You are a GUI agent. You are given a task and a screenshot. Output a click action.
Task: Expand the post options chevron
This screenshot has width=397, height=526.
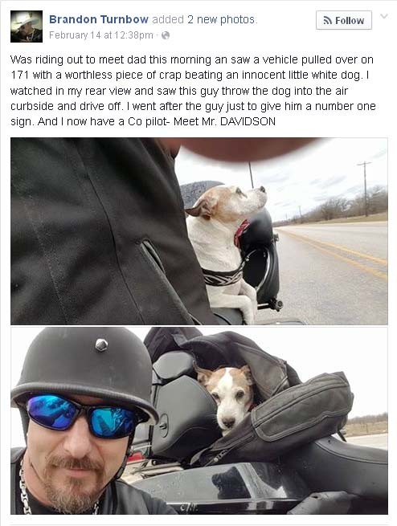pyautogui.click(x=384, y=16)
